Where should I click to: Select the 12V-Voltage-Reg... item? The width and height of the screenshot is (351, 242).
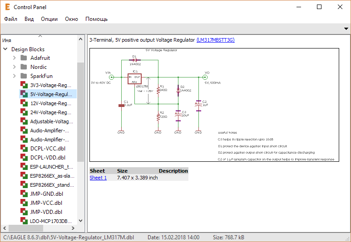tap(51, 103)
